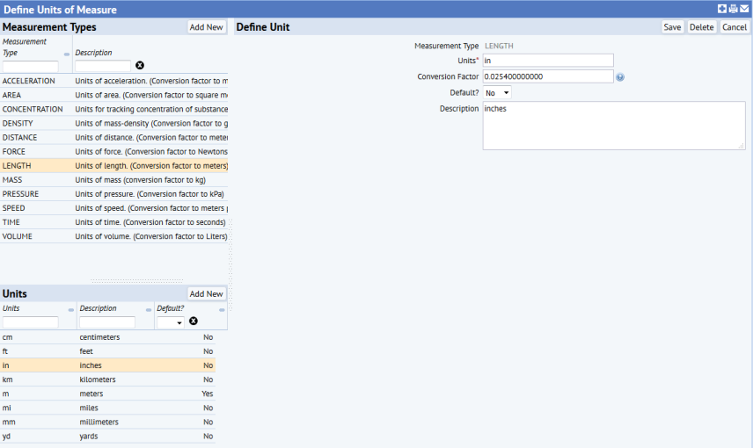Click the Units filter box
The height and width of the screenshot is (448, 753).
tap(30, 322)
